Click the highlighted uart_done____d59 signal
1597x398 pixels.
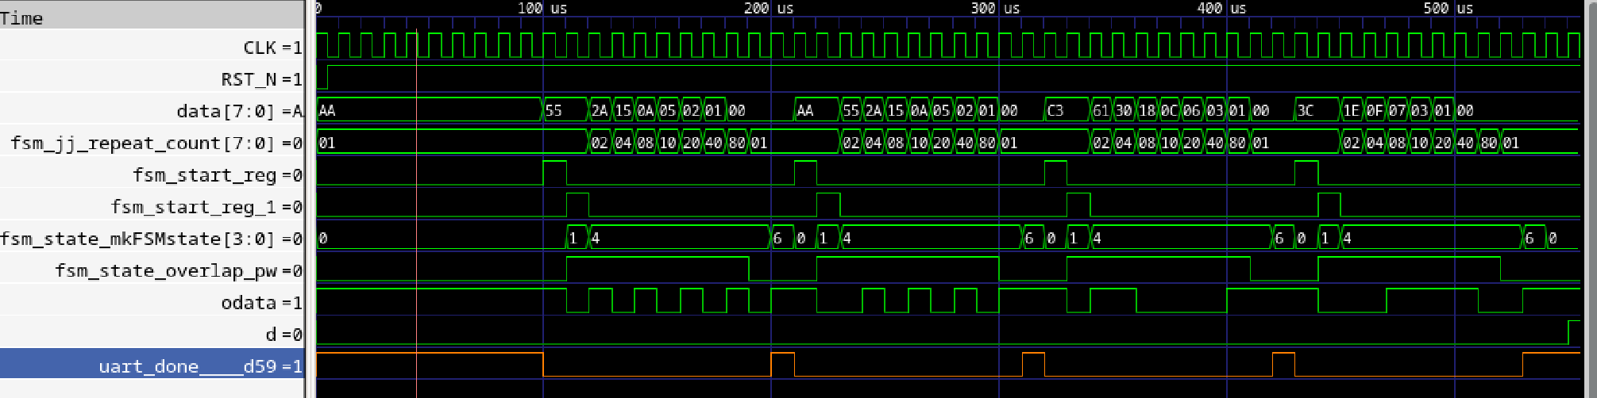pyautogui.click(x=199, y=366)
